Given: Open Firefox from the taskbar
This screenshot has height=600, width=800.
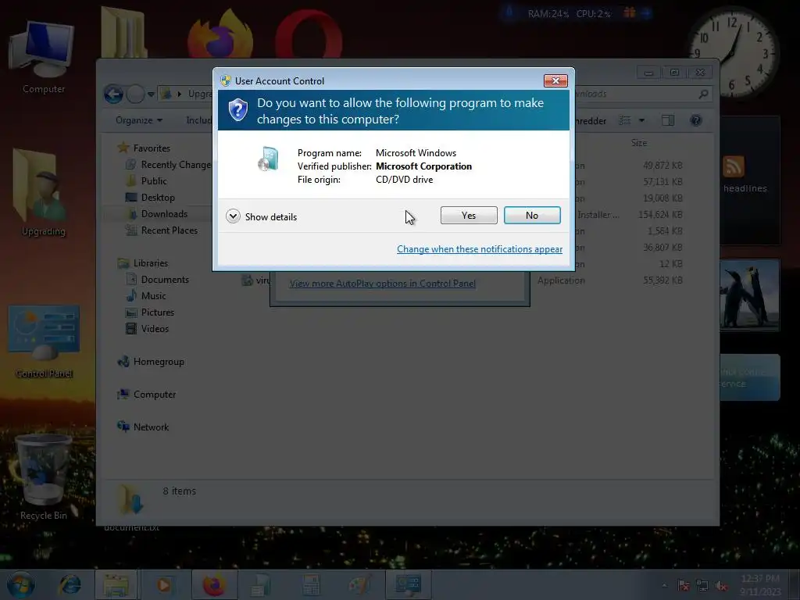Looking at the screenshot, I should (214, 584).
